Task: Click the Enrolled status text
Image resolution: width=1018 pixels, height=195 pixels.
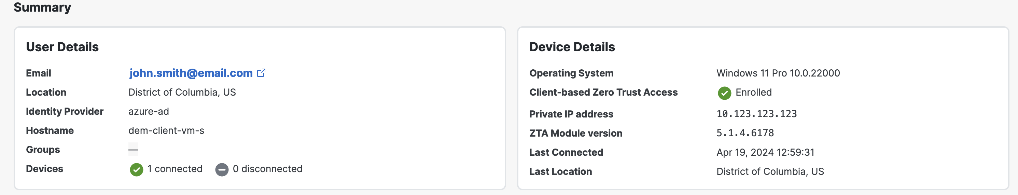Action: (x=754, y=92)
